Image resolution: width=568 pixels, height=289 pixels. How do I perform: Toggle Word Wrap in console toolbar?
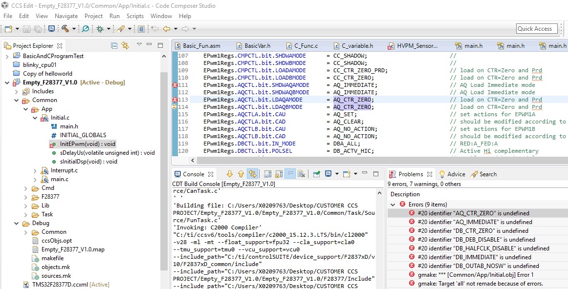pos(290,174)
